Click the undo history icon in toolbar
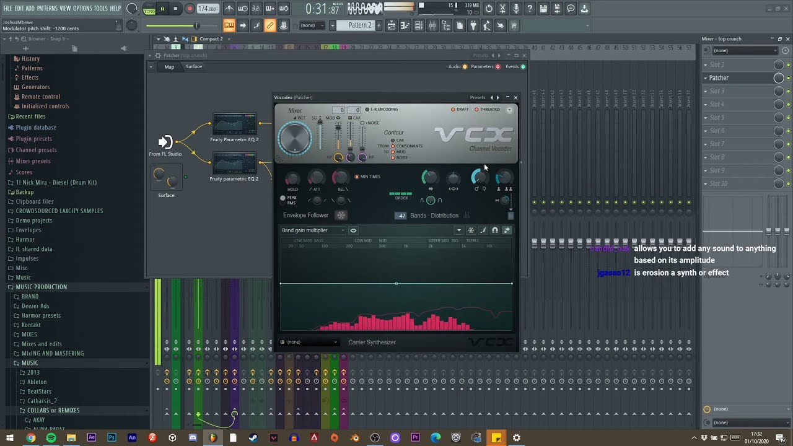The height and width of the screenshot is (446, 793). pyautogui.click(x=489, y=9)
